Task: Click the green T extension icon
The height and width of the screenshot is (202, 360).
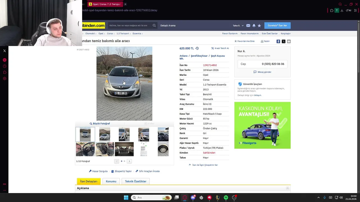Action: [337, 10]
